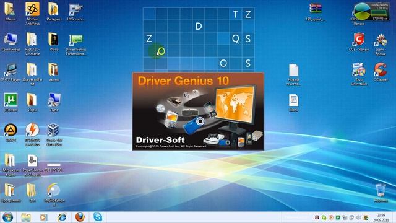Open the Driver Genius Professional shortcut
The width and height of the screenshot is (396, 223).
coord(75,45)
